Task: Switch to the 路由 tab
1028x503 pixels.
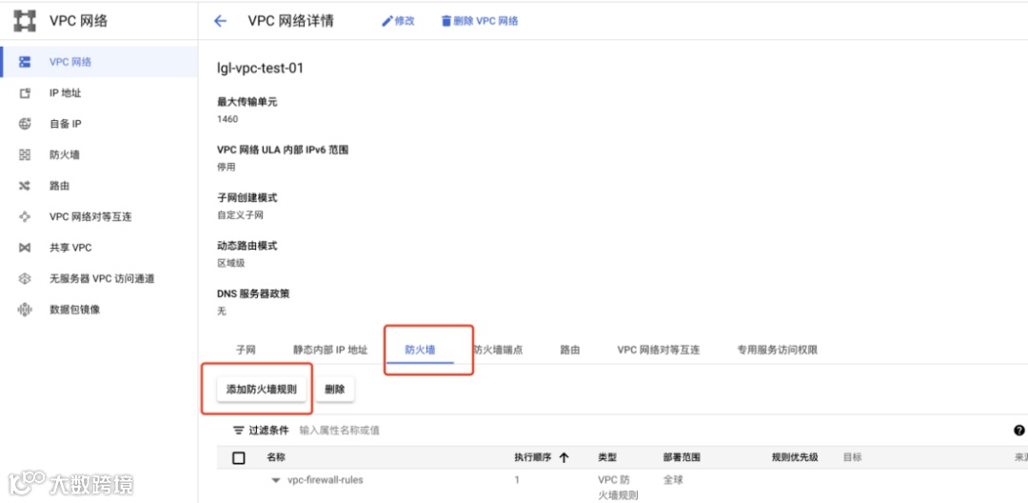Action: (x=570, y=351)
